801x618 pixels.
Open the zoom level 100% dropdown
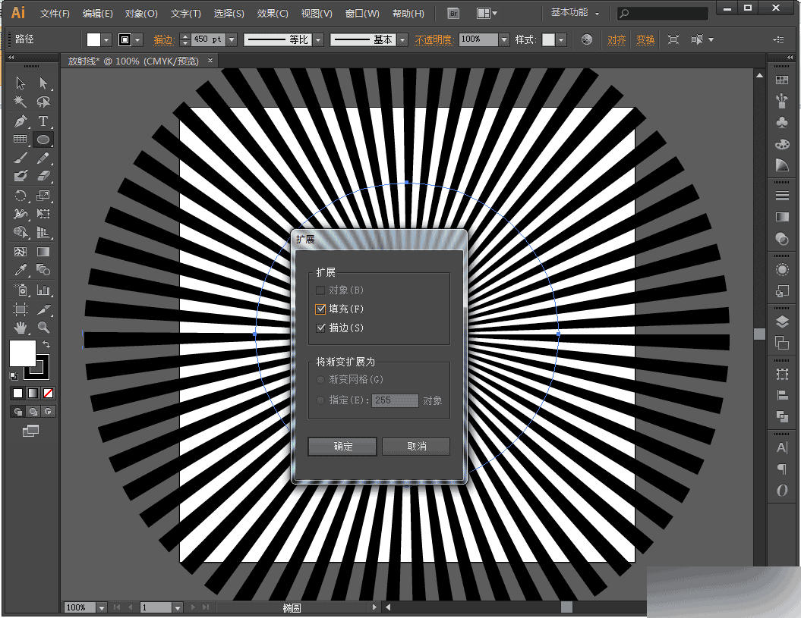click(102, 608)
